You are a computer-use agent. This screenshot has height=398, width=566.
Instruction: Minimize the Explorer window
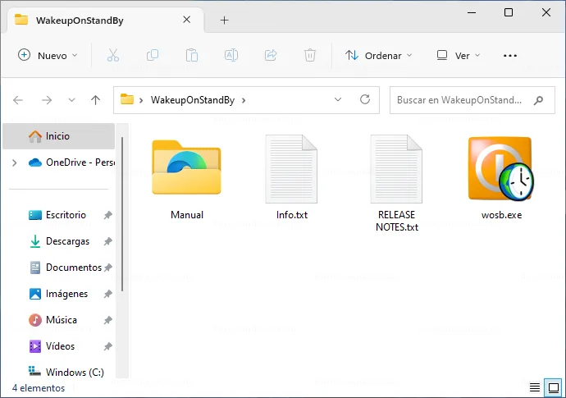(x=472, y=12)
